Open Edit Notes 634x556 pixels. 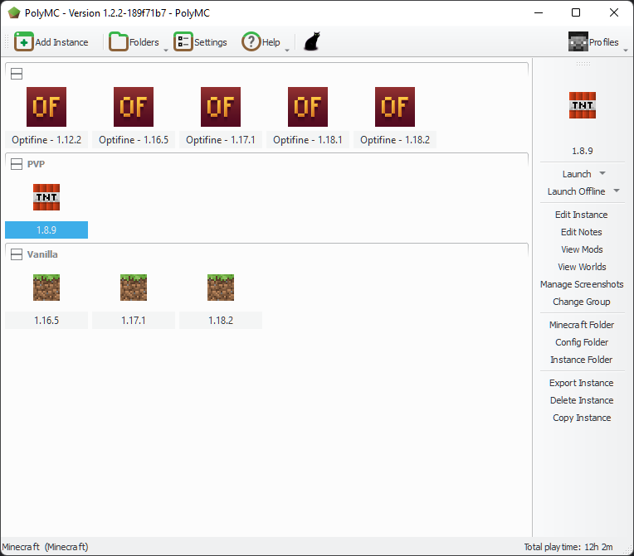pos(582,232)
